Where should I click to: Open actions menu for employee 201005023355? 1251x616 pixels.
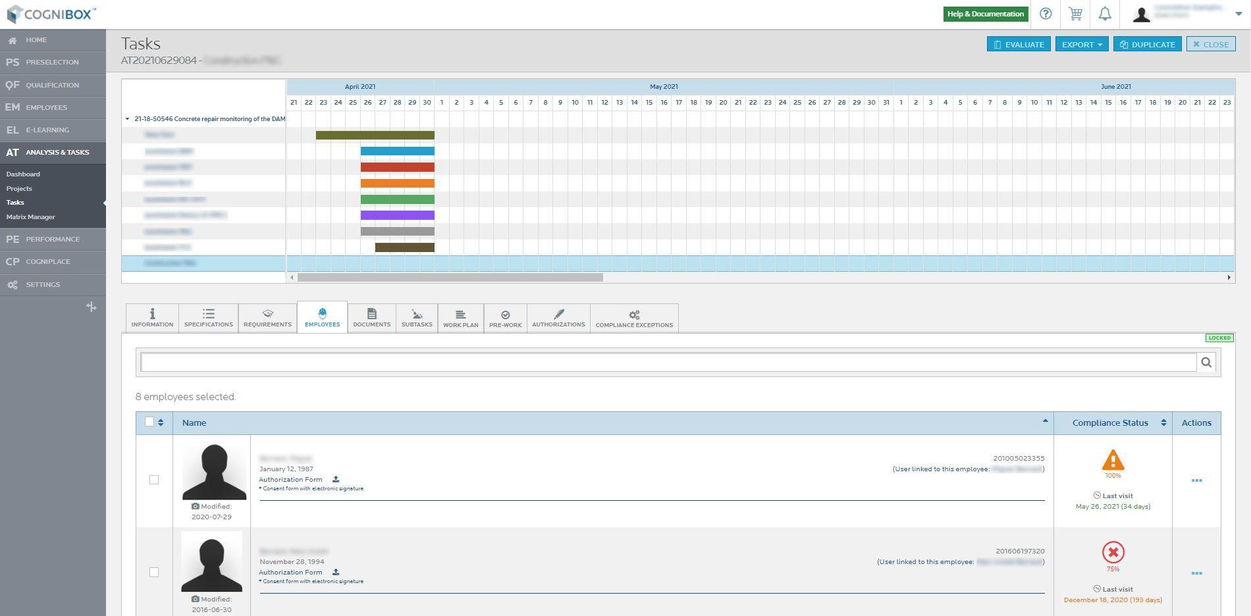tap(1196, 480)
